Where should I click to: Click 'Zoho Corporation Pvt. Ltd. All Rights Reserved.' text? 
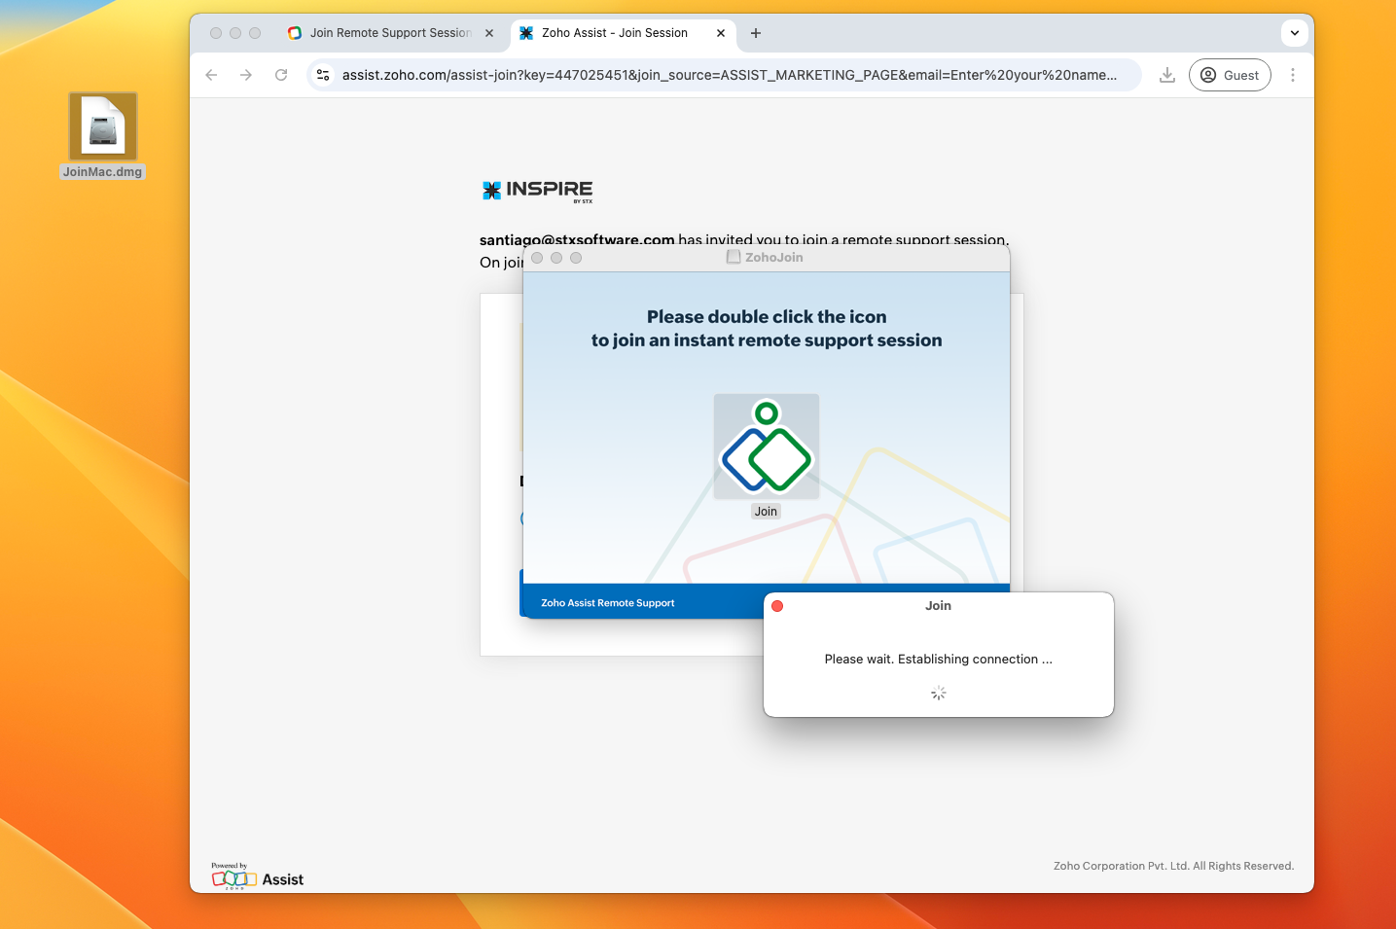pos(1173,866)
